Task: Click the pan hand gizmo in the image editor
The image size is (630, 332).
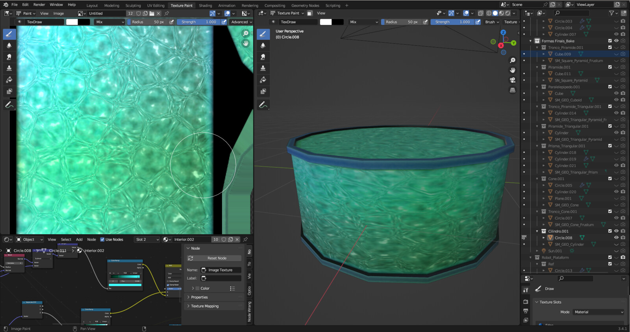Action: point(246,43)
